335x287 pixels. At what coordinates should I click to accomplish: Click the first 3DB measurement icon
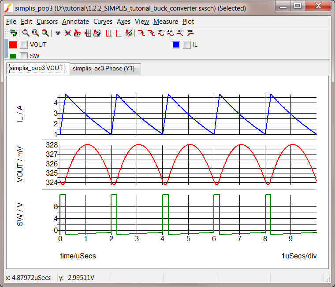(x=180, y=33)
